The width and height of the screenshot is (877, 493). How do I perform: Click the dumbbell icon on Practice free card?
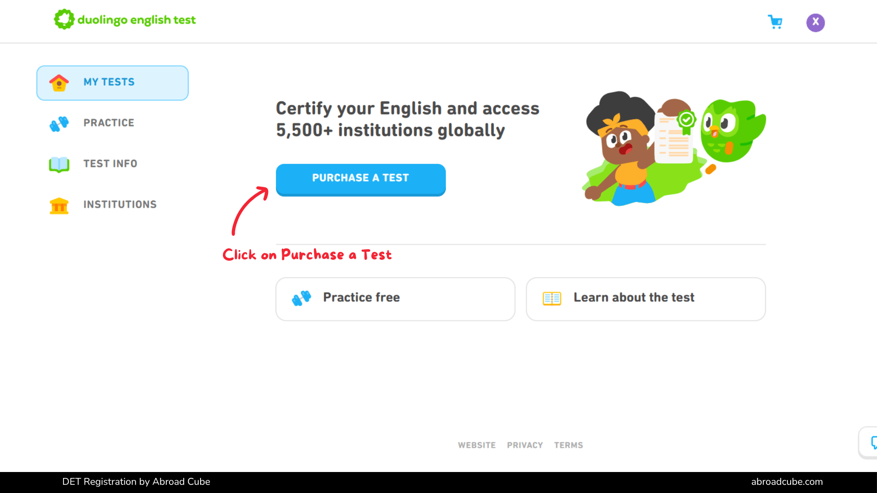coord(301,298)
